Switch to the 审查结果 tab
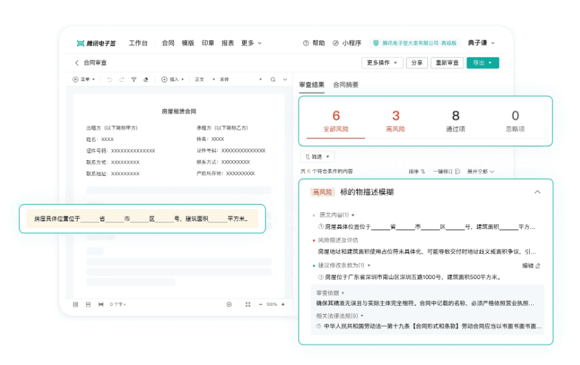Screen dimensions: 580x365 coord(312,85)
